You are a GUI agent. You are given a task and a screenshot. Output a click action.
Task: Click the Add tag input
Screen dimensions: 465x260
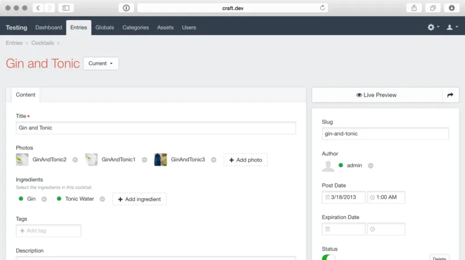click(48, 230)
